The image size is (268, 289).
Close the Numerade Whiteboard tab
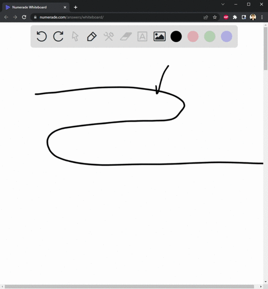[65, 7]
